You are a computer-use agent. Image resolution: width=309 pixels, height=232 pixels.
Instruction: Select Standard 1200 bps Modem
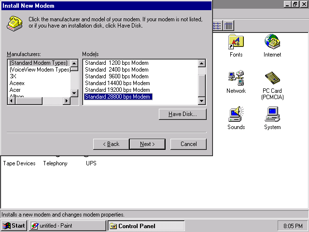(117, 63)
